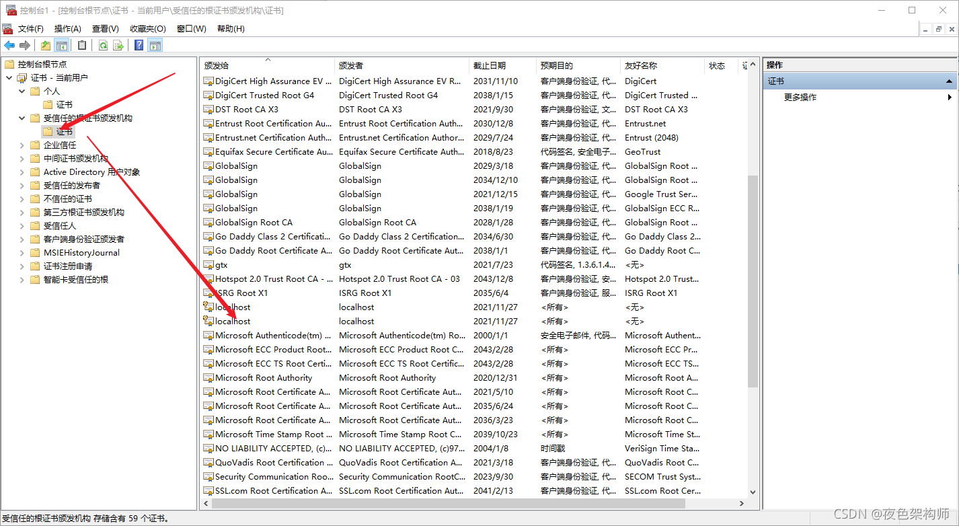Select the 受信任人 tree item
Viewport: 959px width, 526px height.
60,225
